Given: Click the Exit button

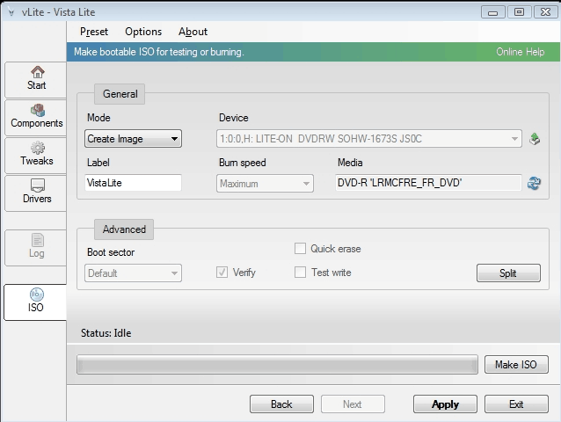Looking at the screenshot, I should pos(516,404).
